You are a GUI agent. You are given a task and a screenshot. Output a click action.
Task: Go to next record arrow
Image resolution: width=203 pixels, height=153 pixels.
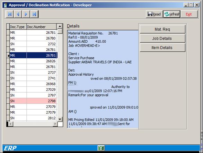tap(26, 14)
